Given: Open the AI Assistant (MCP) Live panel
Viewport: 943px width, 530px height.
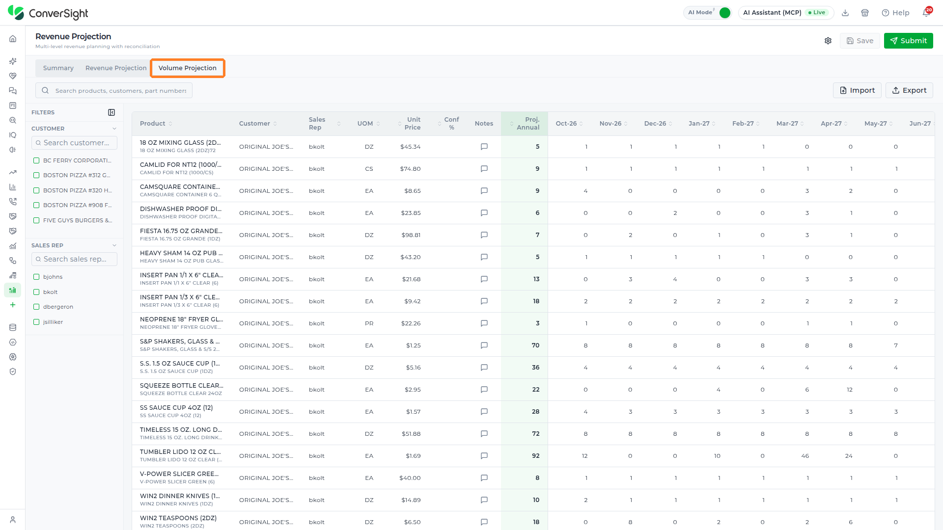Looking at the screenshot, I should coord(786,13).
